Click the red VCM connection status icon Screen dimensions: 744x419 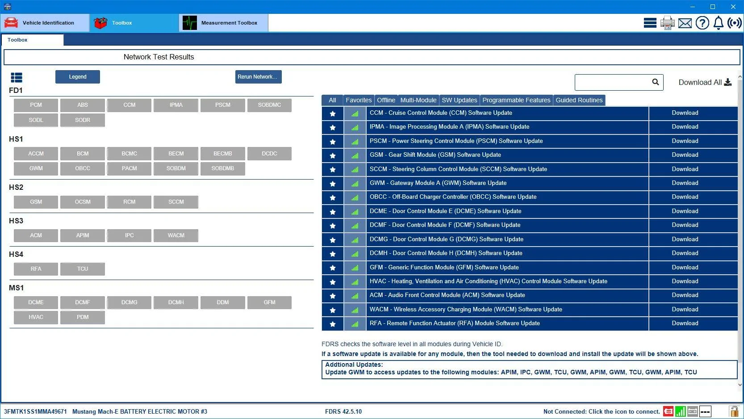coord(668,411)
